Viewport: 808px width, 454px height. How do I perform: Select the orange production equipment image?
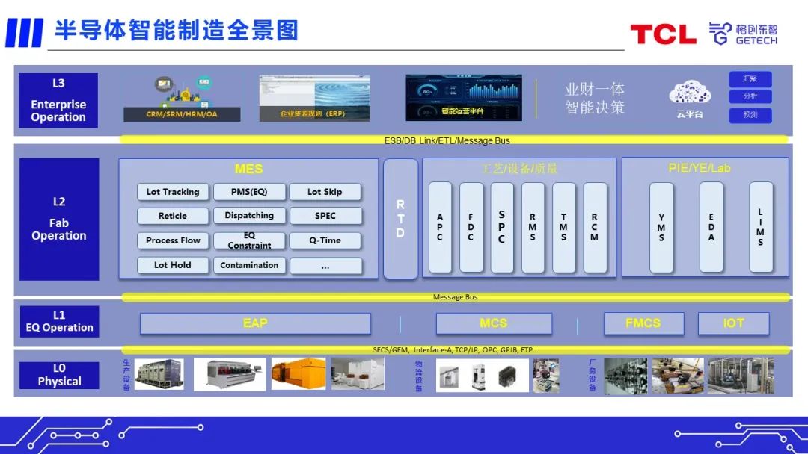(299, 374)
